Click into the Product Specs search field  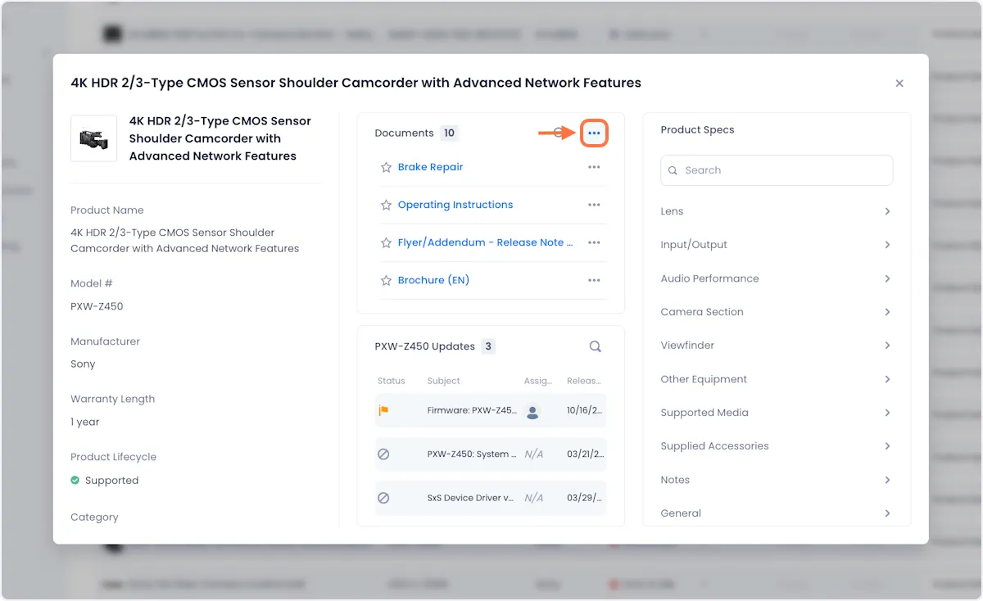pos(777,170)
